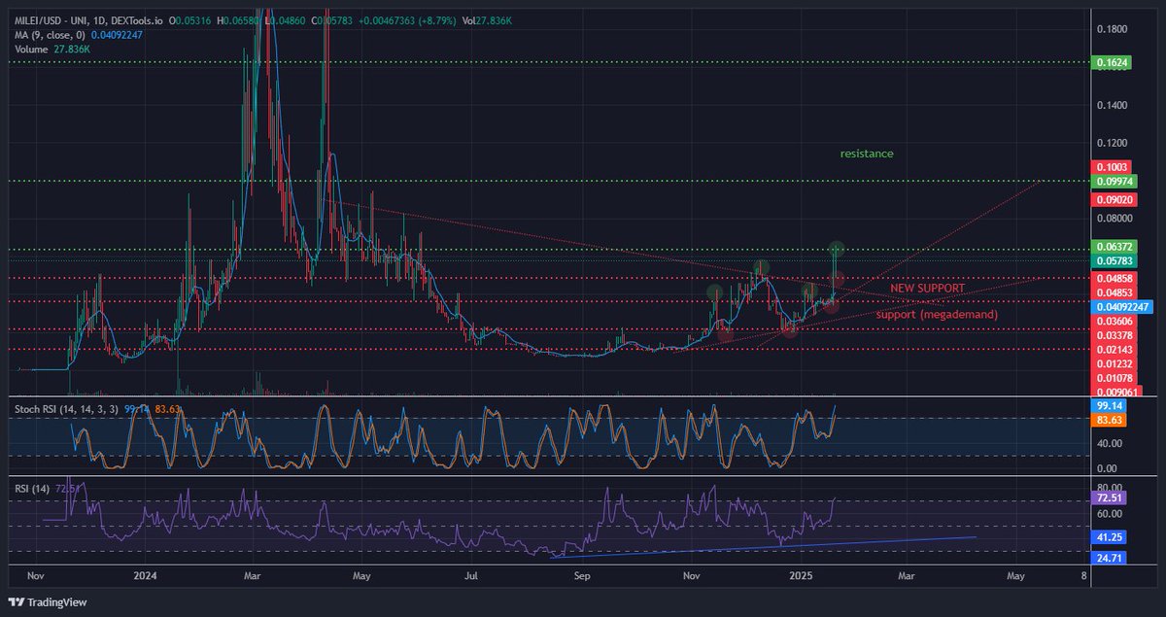This screenshot has height=617, width=1166.
Task: Click the red 0.1003 price label
Action: click(1111, 168)
